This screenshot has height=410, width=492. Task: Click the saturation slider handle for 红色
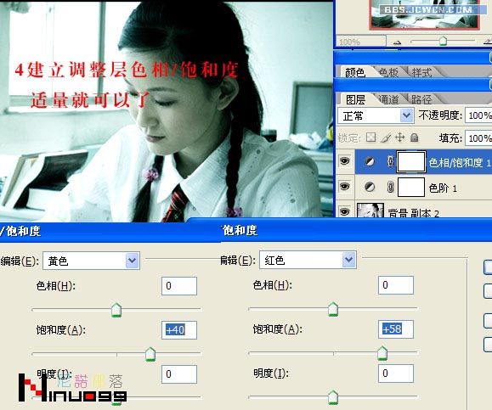[382, 353]
